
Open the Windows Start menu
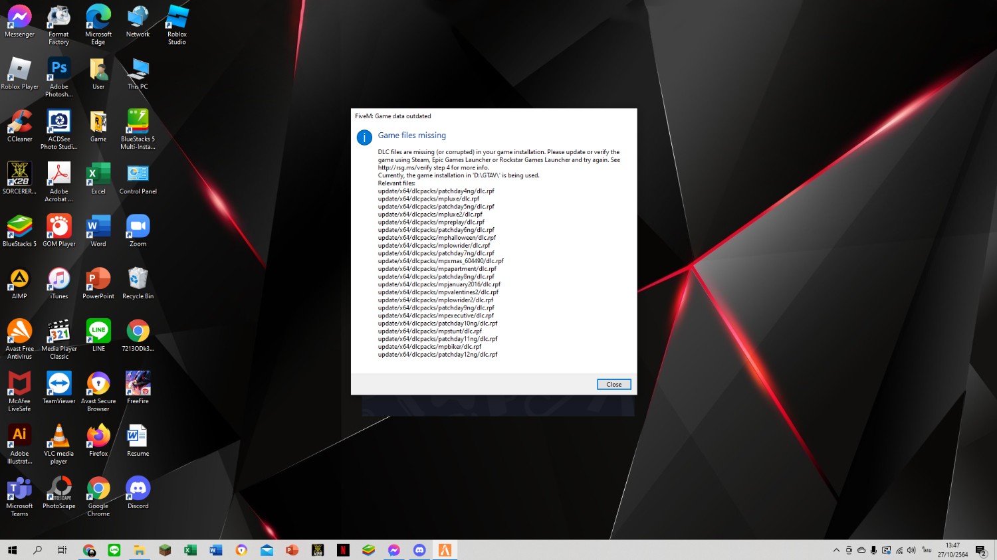click(x=12, y=550)
